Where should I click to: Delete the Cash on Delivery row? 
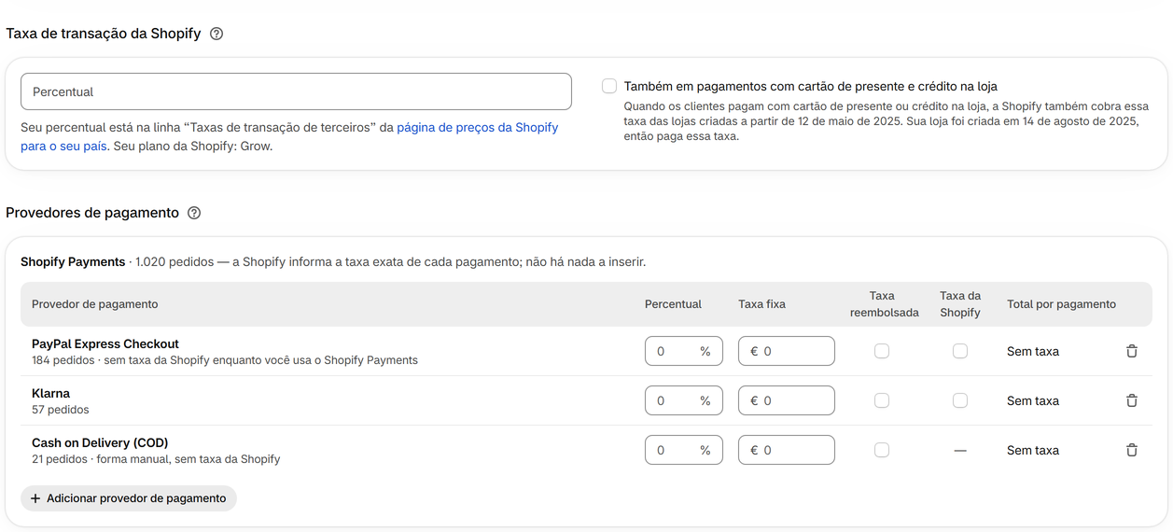1132,450
